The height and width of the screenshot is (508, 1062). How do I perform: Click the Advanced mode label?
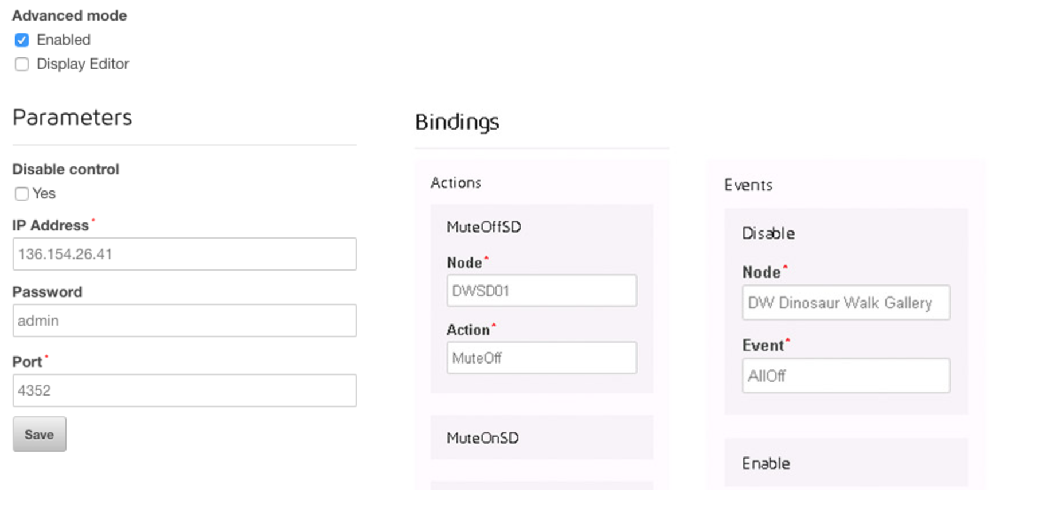point(69,15)
